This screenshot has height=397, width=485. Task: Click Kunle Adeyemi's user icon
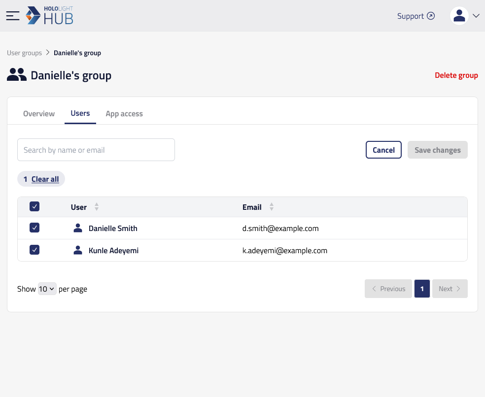pos(78,250)
